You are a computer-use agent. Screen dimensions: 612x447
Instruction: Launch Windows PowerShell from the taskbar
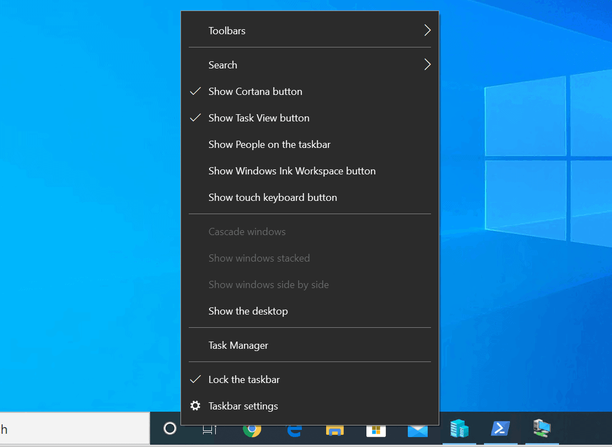coord(501,429)
